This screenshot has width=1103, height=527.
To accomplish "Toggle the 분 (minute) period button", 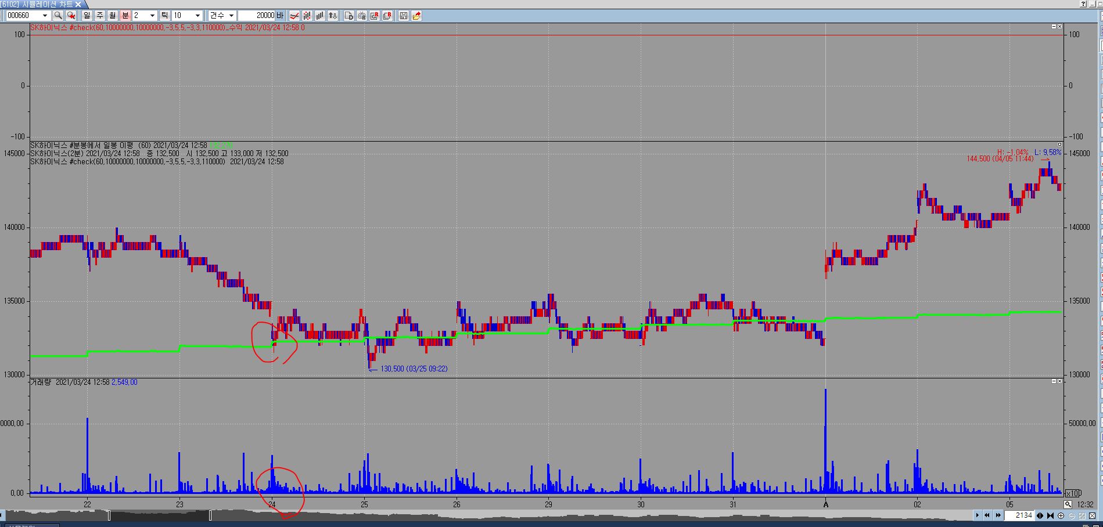I will point(125,16).
